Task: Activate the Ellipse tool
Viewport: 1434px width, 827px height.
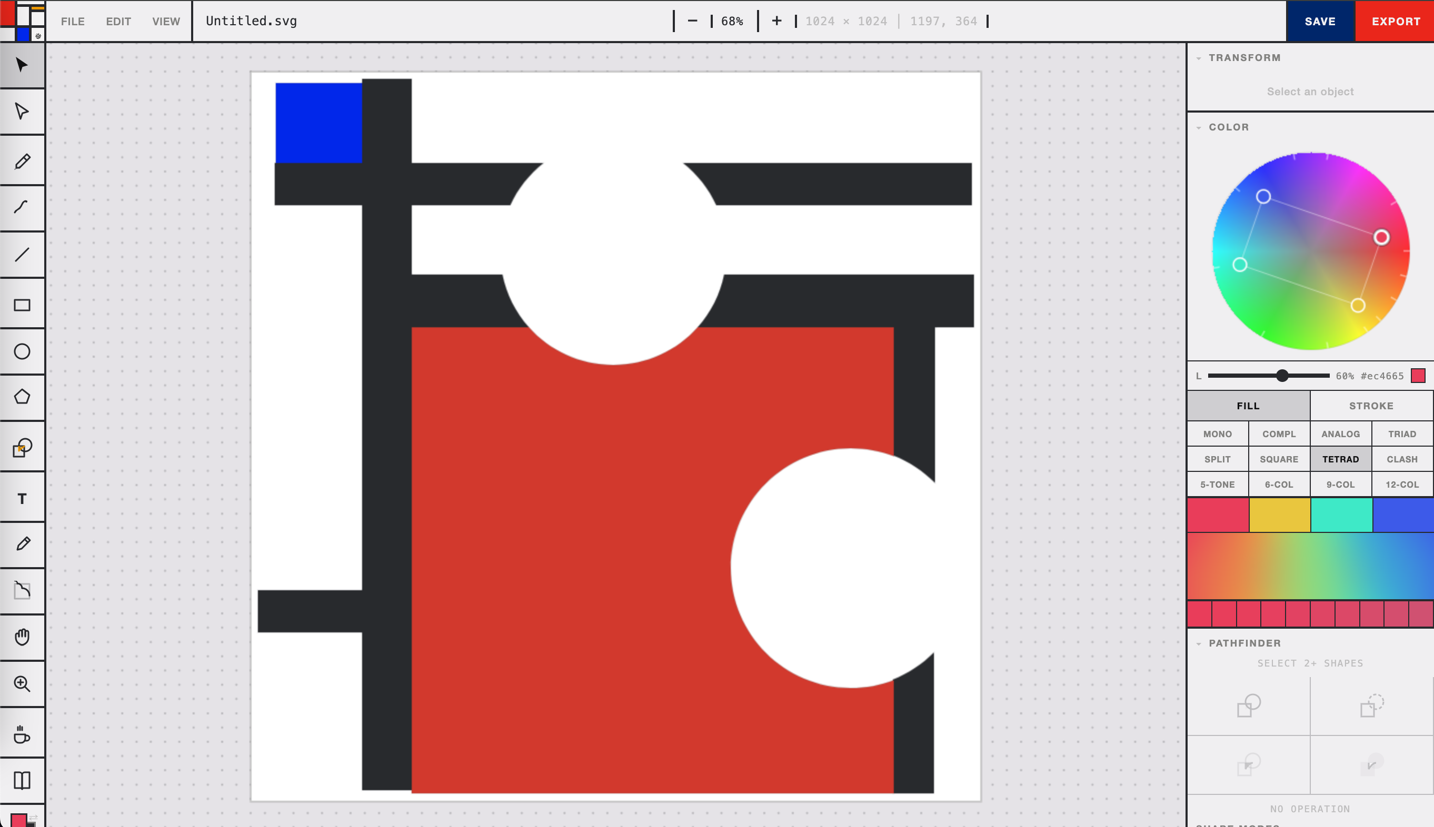Action: pyautogui.click(x=22, y=352)
